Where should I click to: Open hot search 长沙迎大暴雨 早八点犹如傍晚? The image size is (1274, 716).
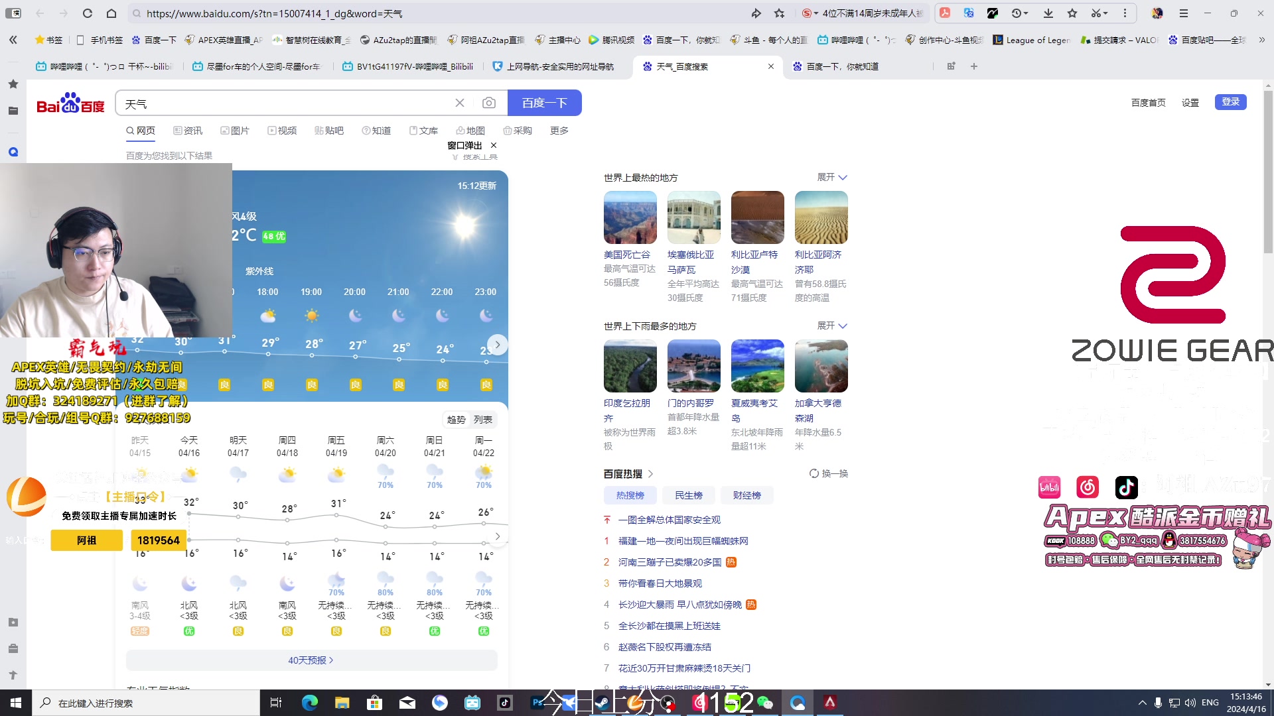pos(680,605)
